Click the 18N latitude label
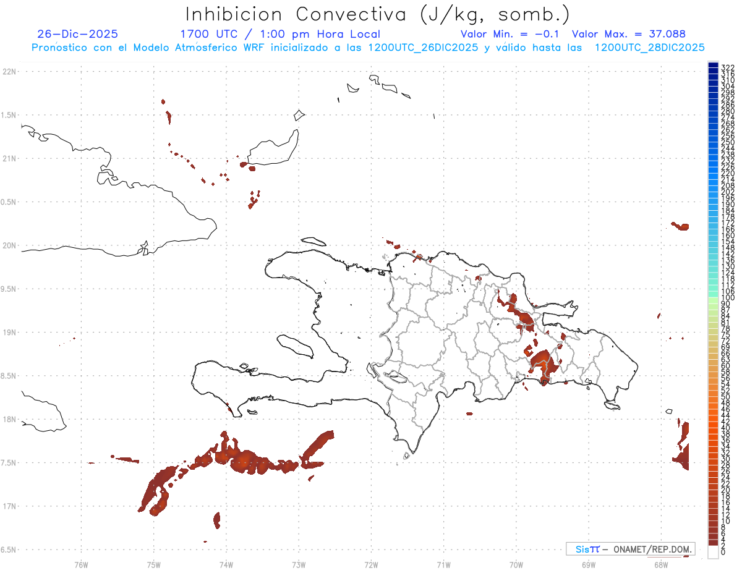The image size is (742, 573). point(9,419)
